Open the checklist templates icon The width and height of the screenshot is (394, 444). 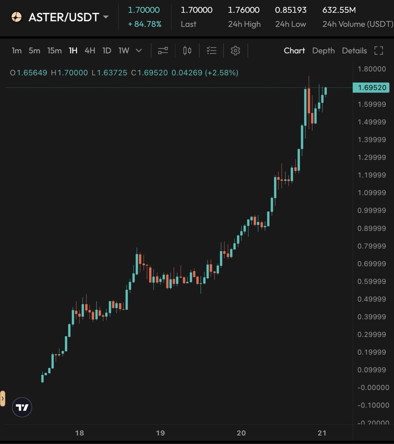(211, 51)
